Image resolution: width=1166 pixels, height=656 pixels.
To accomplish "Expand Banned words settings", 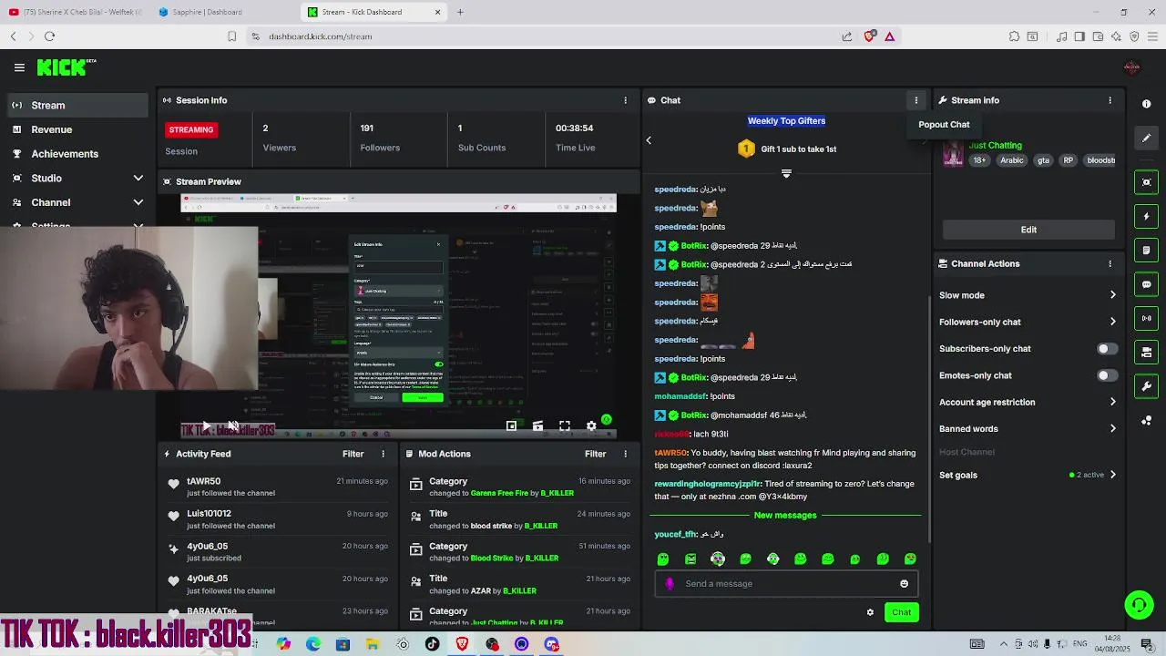I will pos(1112,428).
